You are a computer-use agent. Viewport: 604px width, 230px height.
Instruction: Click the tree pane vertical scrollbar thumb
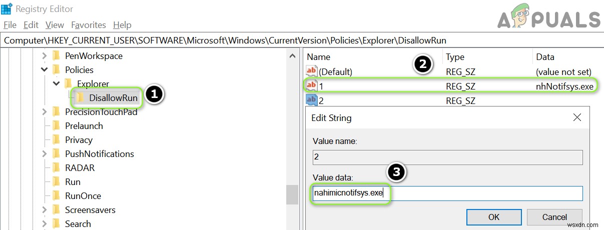292,194
